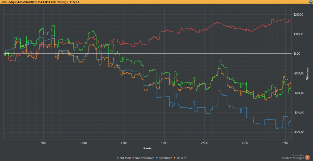Toggle the Net Won legend series
This screenshot has height=161, width=313.
124,158
